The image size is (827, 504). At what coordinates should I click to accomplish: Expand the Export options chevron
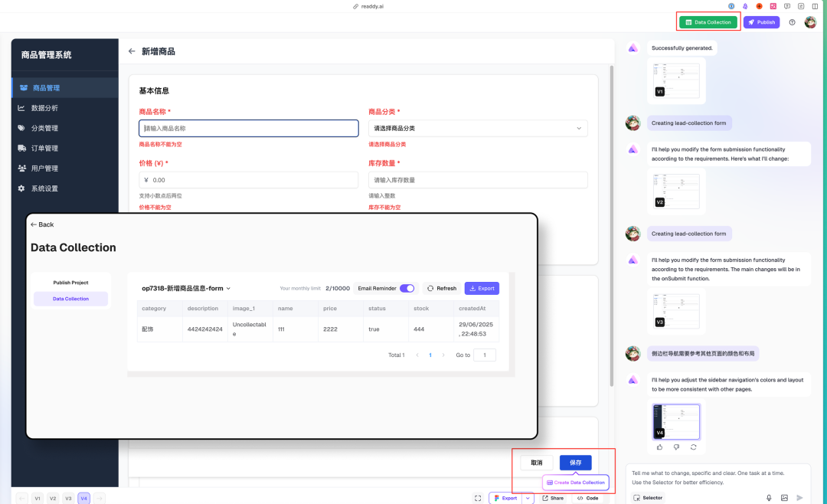528,498
